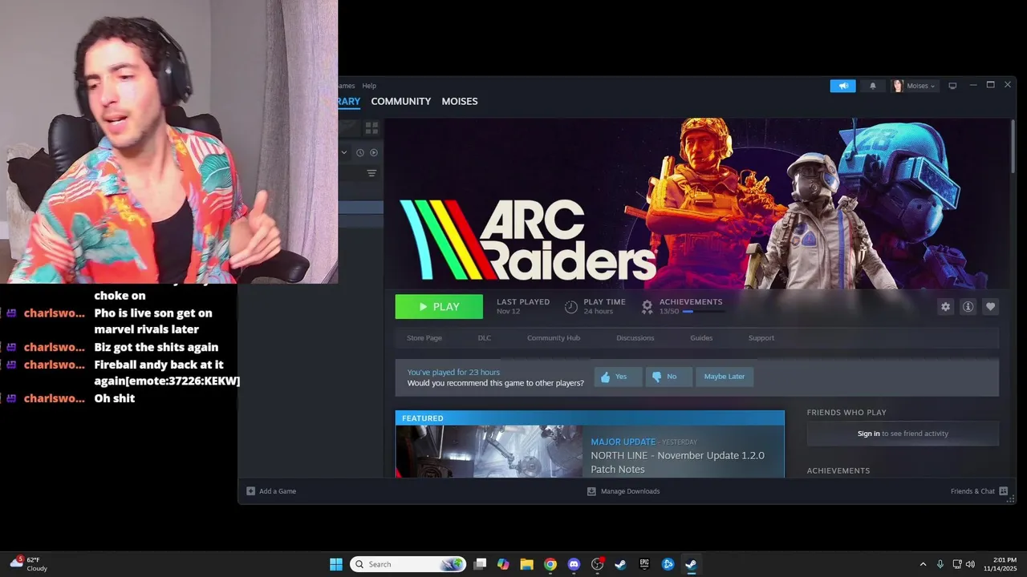Open Friends & Chat panel
Screen dimensions: 1027x577
coord(979,491)
